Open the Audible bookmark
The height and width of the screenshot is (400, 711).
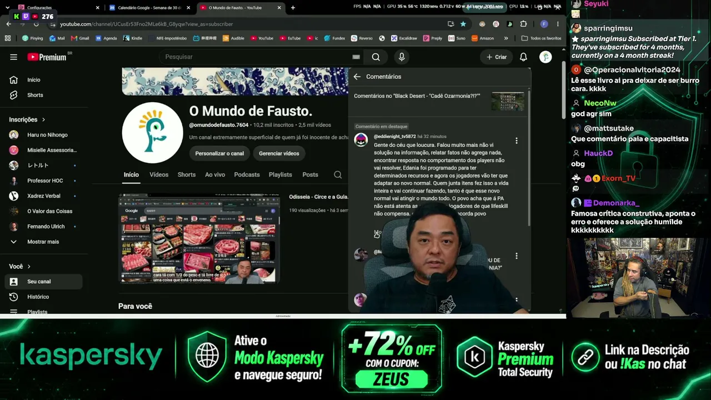(233, 38)
